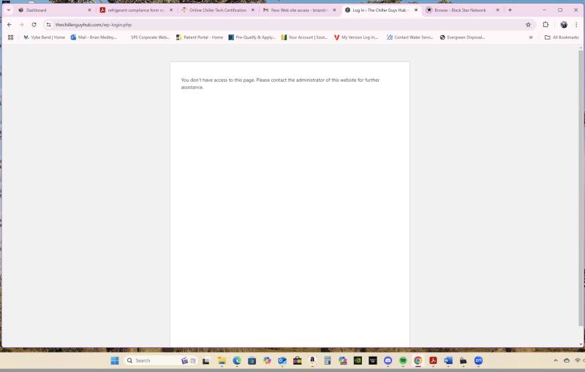Close the Dashboard tab
This screenshot has width=585, height=372.
89,10
